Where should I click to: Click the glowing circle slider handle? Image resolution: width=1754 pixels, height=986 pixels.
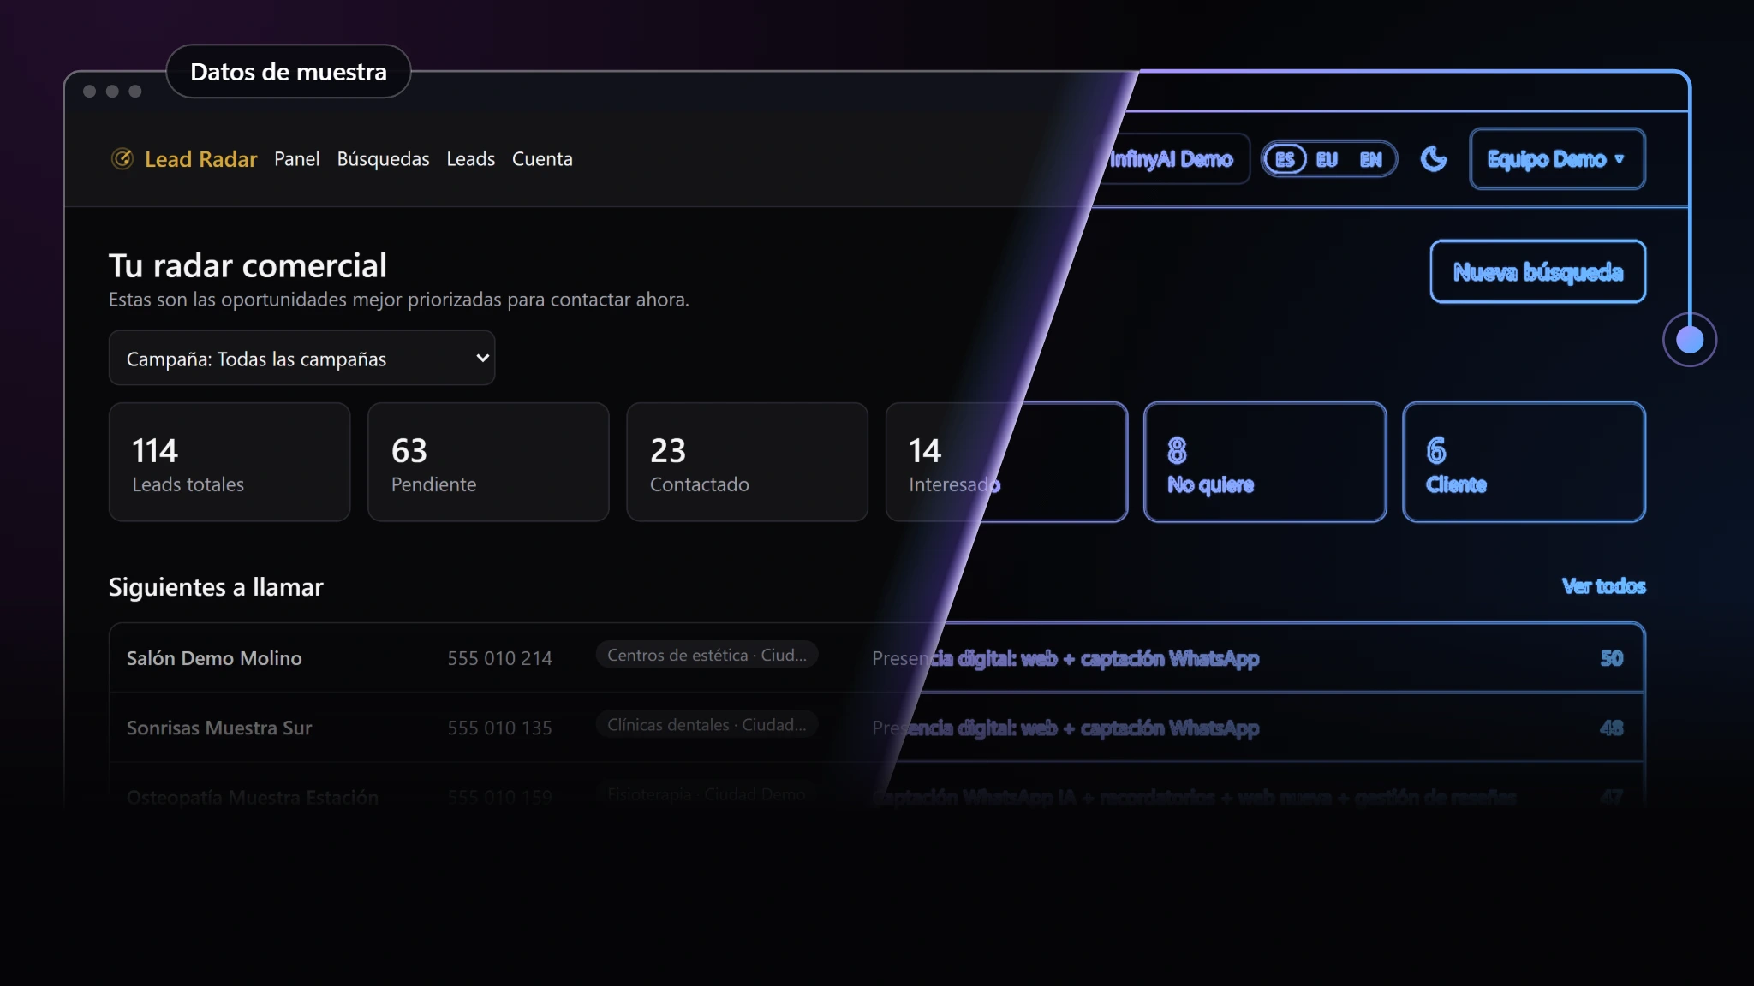click(1690, 340)
